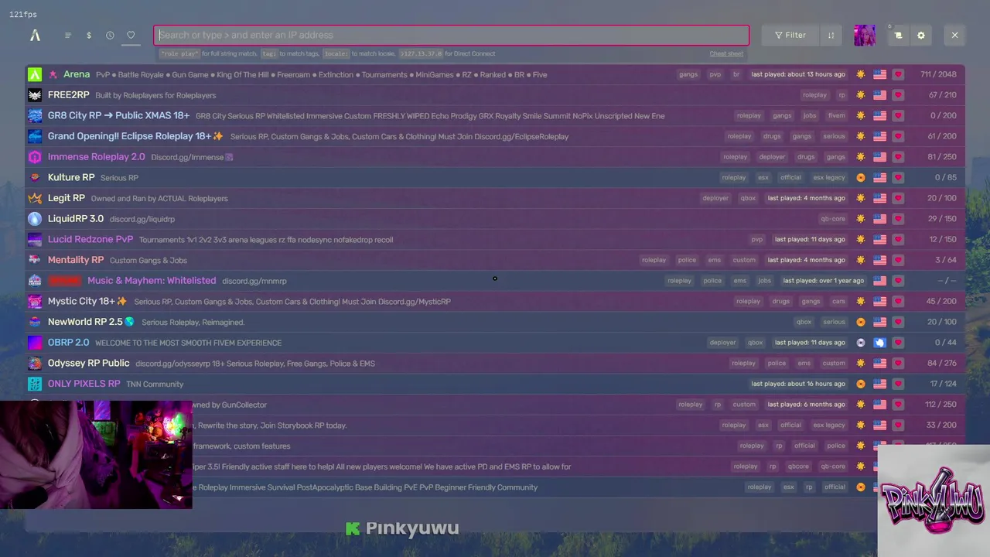Image resolution: width=990 pixels, height=557 pixels.
Task: Select the Odyssey RP Public server row
Action: pos(495,363)
